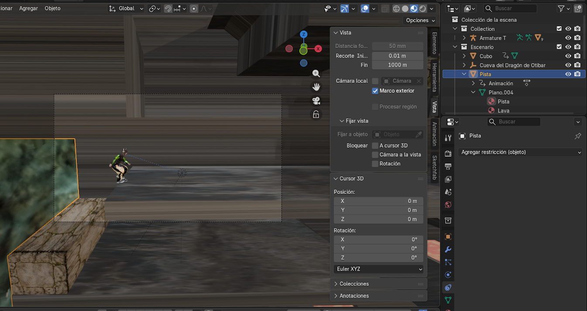Open the Objeto menu
The width and height of the screenshot is (587, 311).
click(x=52, y=8)
